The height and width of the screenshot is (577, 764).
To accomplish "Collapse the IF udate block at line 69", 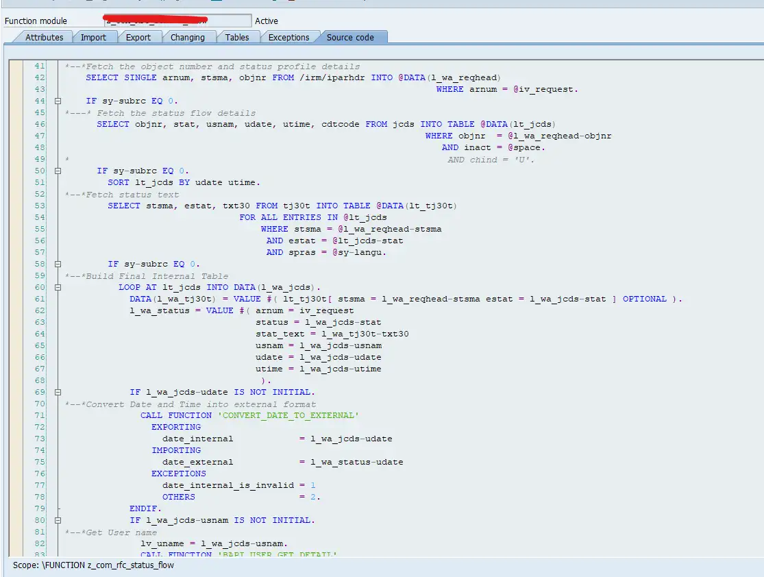I will coord(58,392).
